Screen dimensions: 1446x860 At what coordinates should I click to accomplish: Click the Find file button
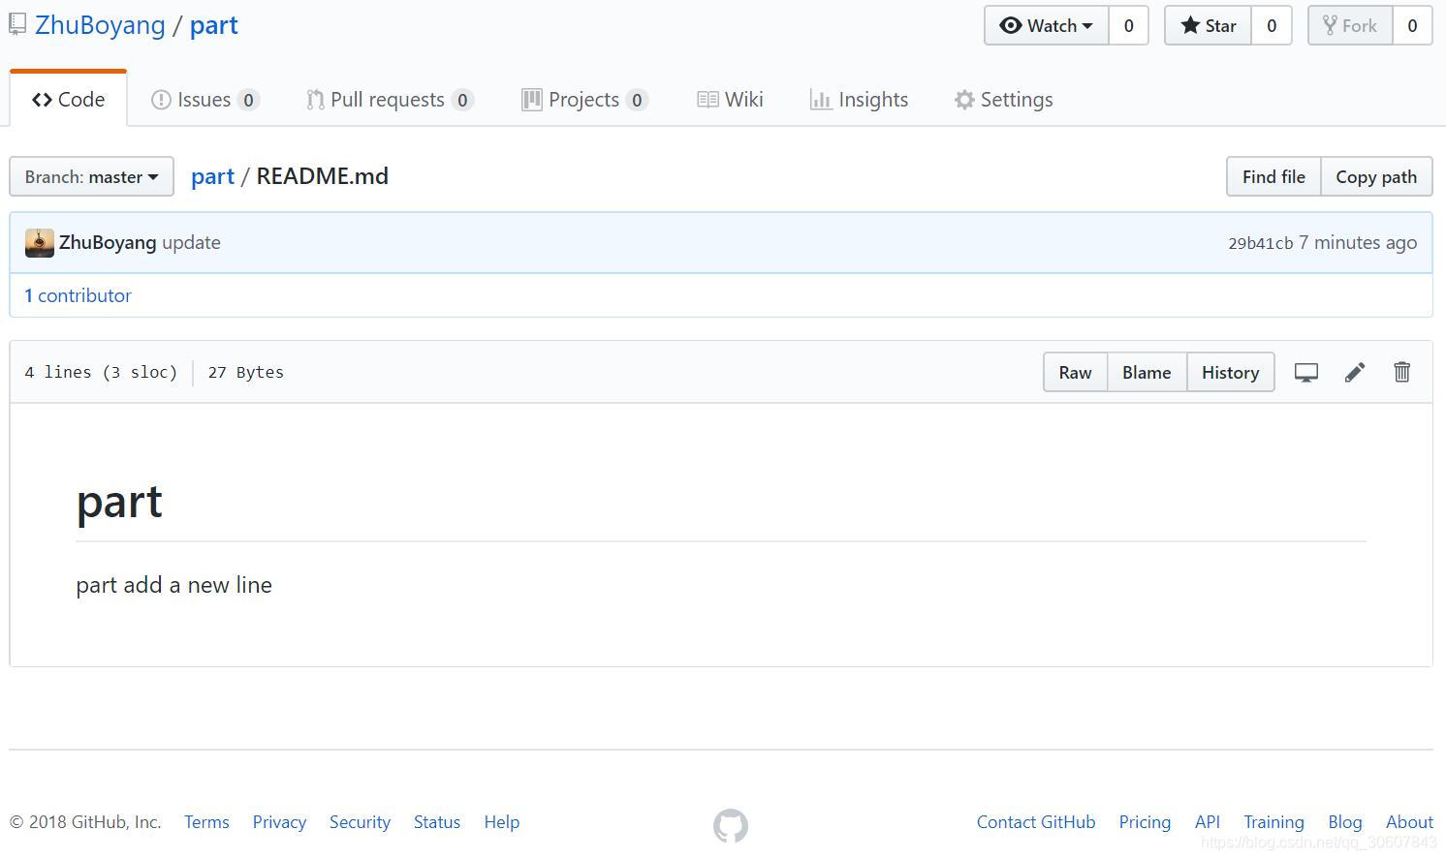point(1273,176)
